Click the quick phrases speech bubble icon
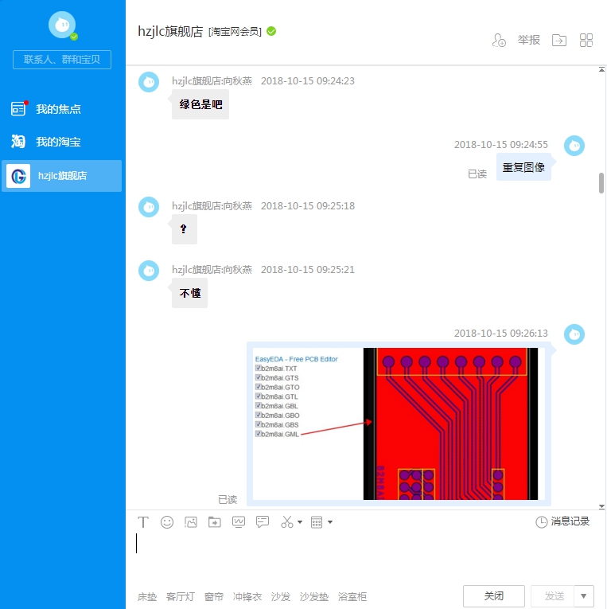607x609 pixels. pos(263,521)
